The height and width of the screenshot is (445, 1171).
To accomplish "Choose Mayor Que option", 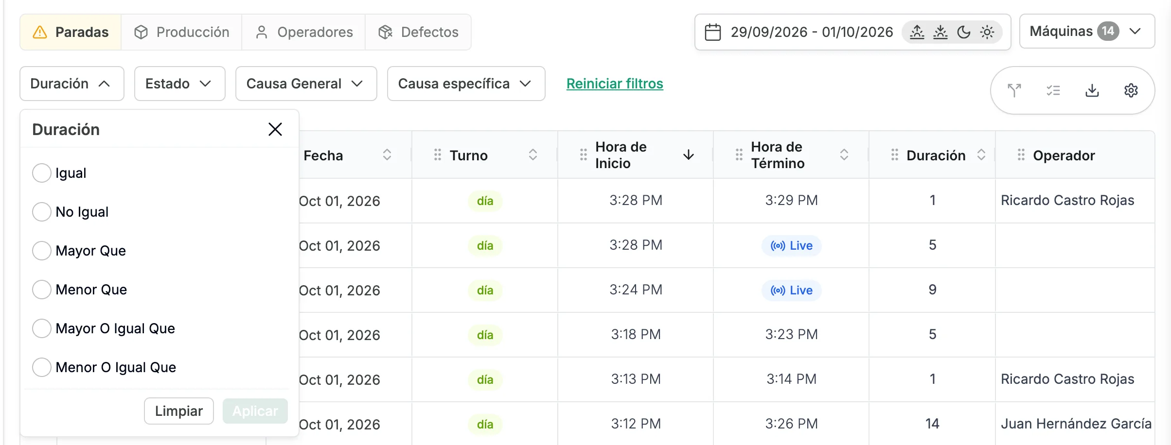I will point(42,251).
